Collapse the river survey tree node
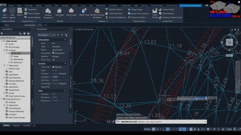 pos(2,41)
